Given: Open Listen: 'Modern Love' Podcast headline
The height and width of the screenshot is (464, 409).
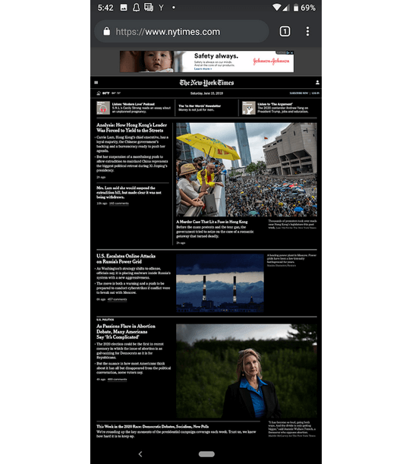Looking at the screenshot, I should point(134,104).
